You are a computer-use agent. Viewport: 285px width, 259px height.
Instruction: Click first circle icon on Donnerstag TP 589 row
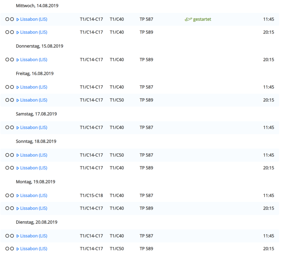tap(7, 60)
